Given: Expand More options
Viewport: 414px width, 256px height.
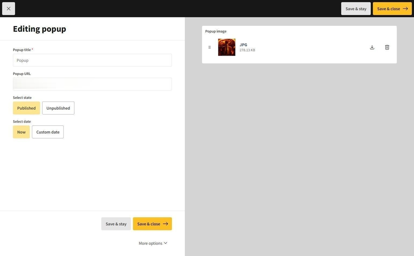Looking at the screenshot, I should [x=150, y=243].
